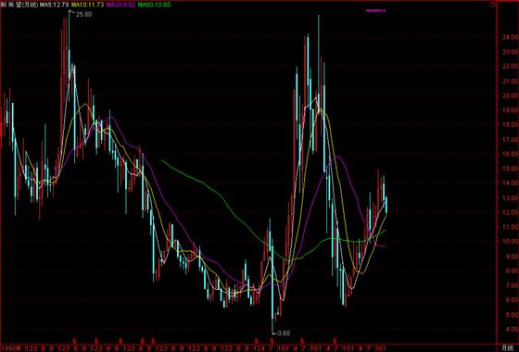Click the stock name title at top-left
519x352 pixels.
tap(19, 5)
